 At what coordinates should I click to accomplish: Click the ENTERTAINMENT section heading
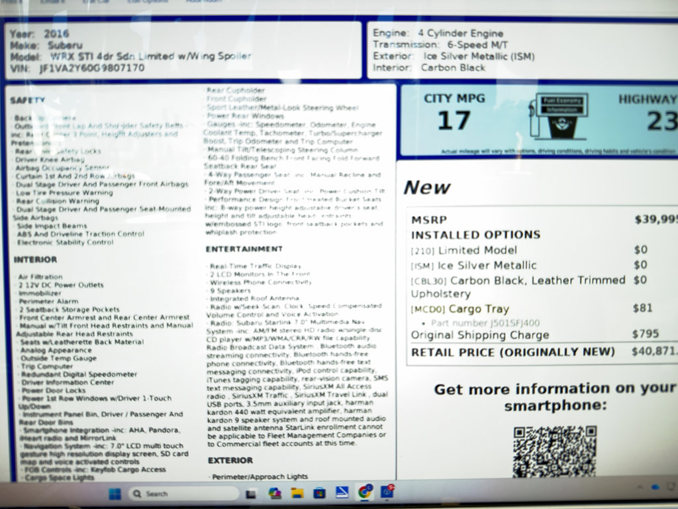click(244, 249)
